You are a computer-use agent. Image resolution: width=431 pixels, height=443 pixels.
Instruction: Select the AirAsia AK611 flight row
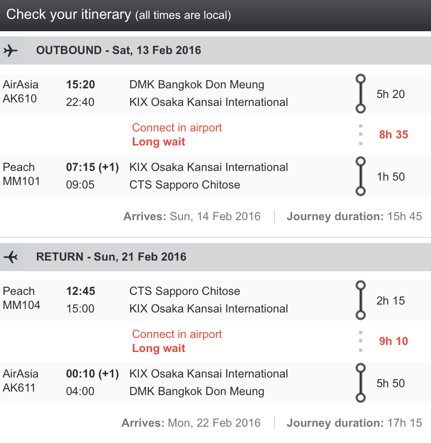click(x=215, y=383)
